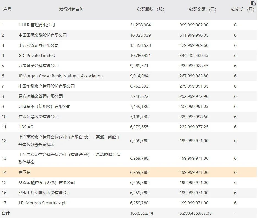Click the 锁定期（月） column header
The width and height of the screenshot is (258, 222).
[x=243, y=9]
